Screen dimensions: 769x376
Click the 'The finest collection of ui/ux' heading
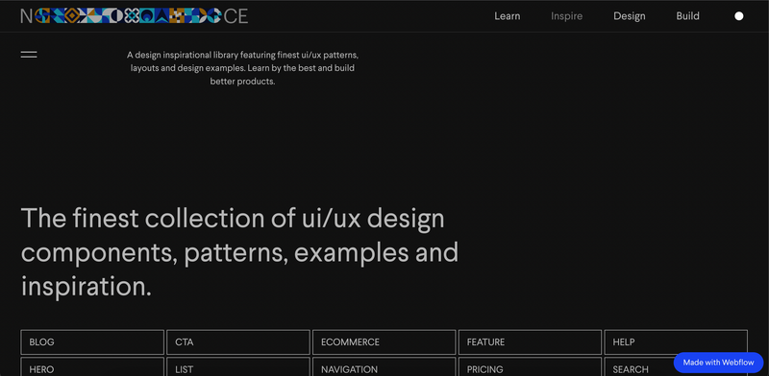pos(239,252)
